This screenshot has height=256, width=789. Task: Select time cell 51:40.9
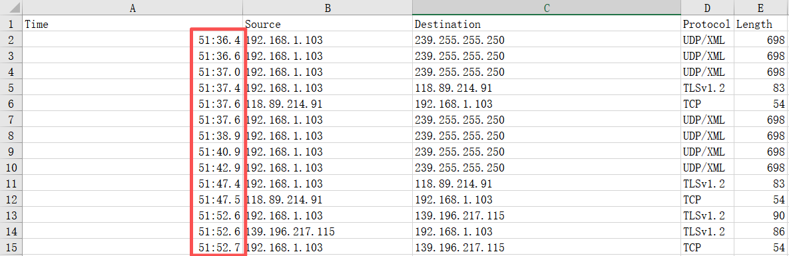click(x=133, y=152)
